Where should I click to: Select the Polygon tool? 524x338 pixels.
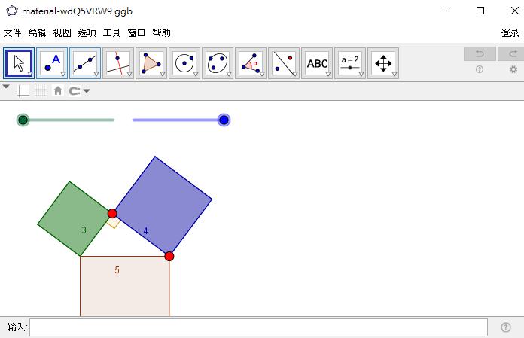click(151, 63)
